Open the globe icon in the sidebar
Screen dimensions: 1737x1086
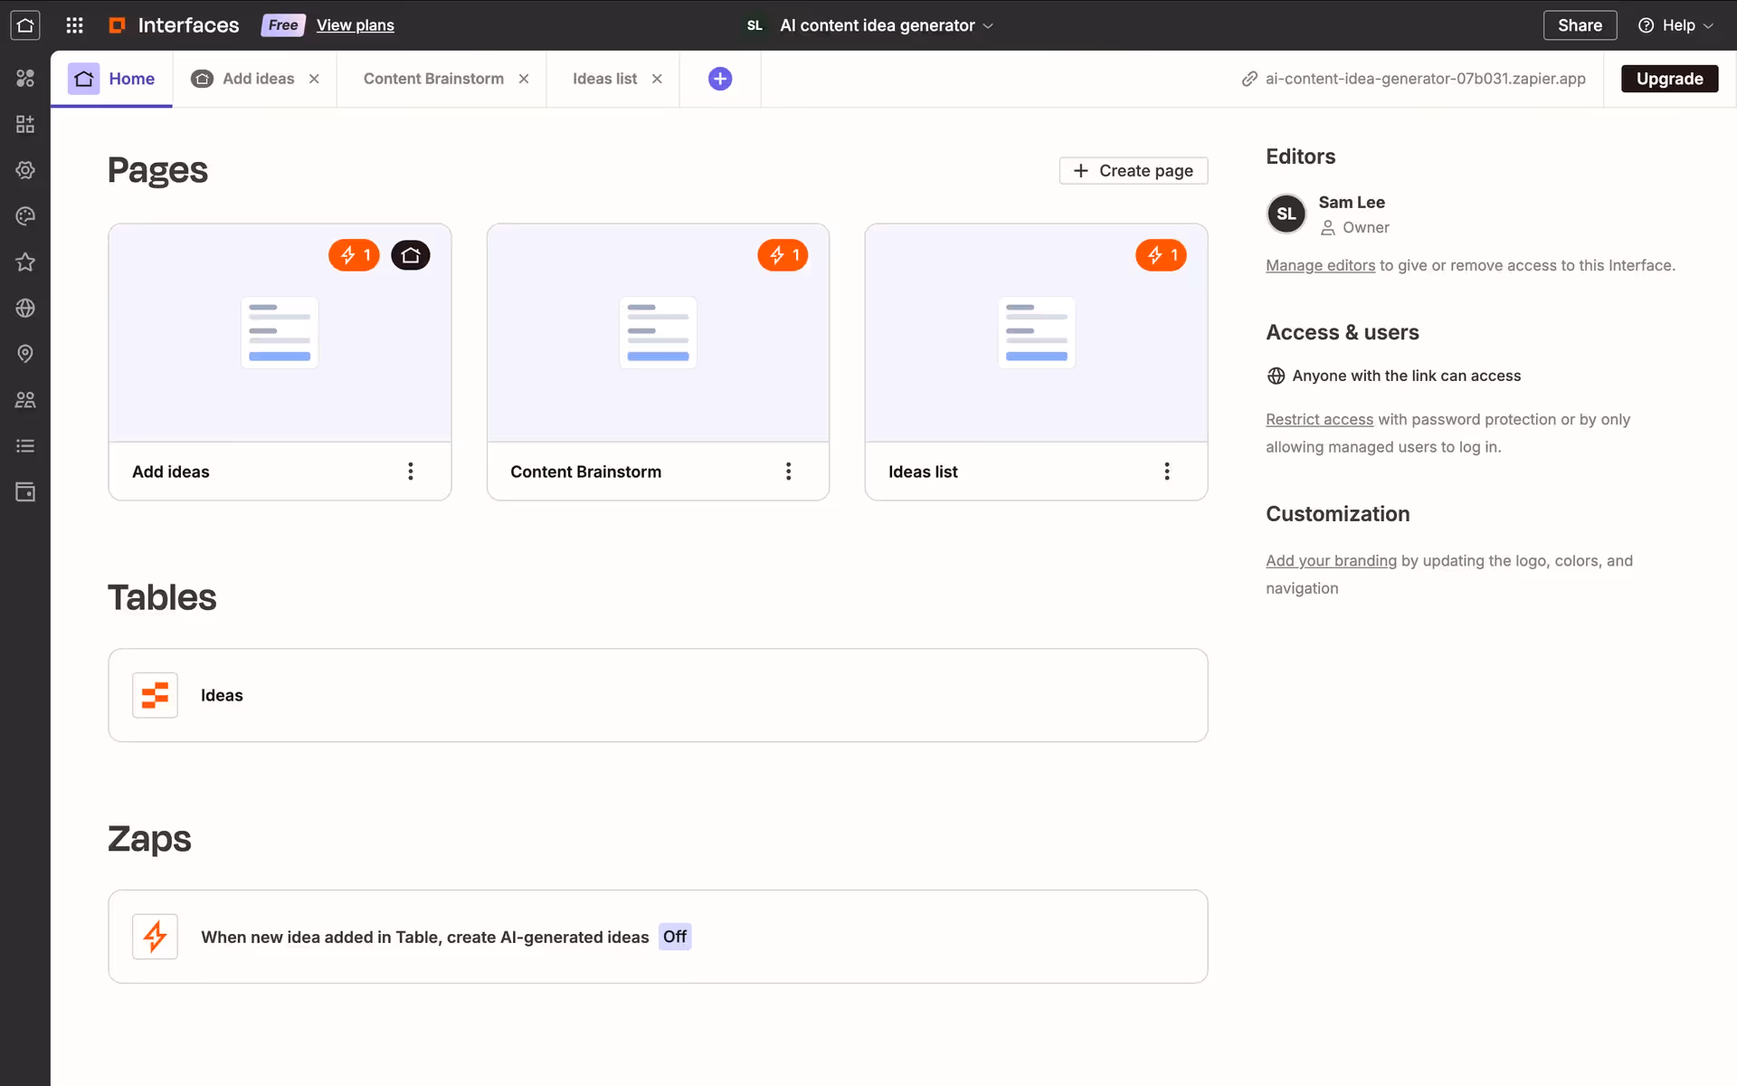coord(25,309)
